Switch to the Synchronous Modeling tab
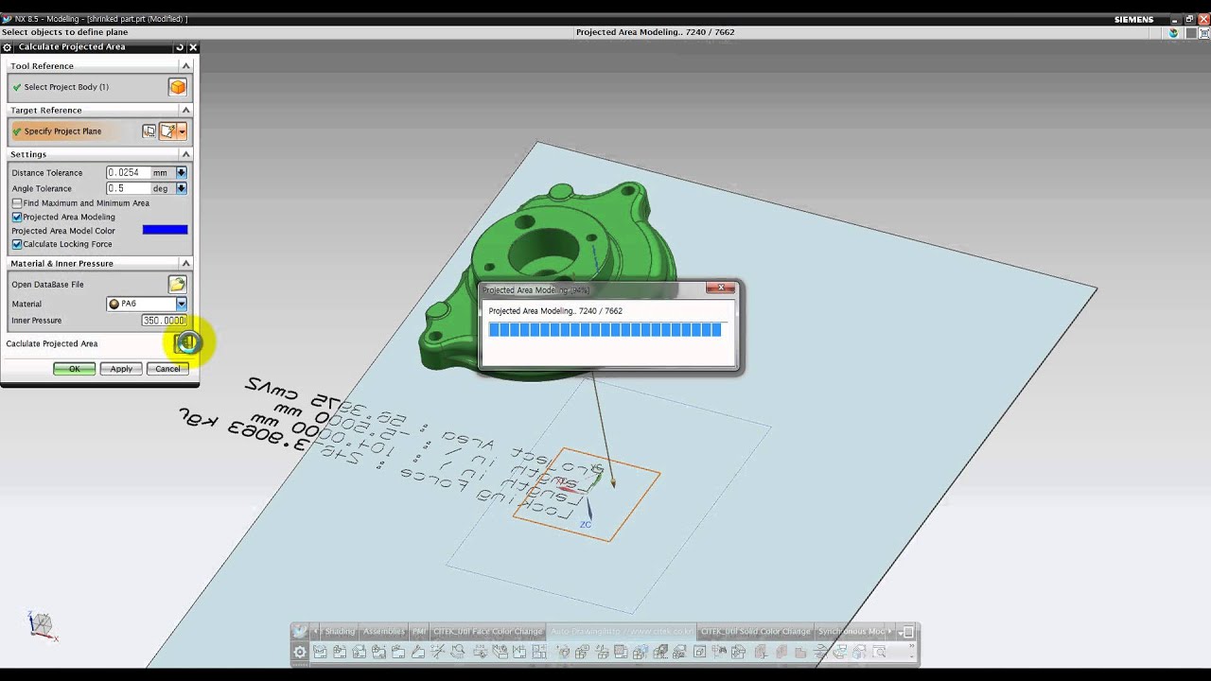This screenshot has height=681, width=1211. point(851,632)
